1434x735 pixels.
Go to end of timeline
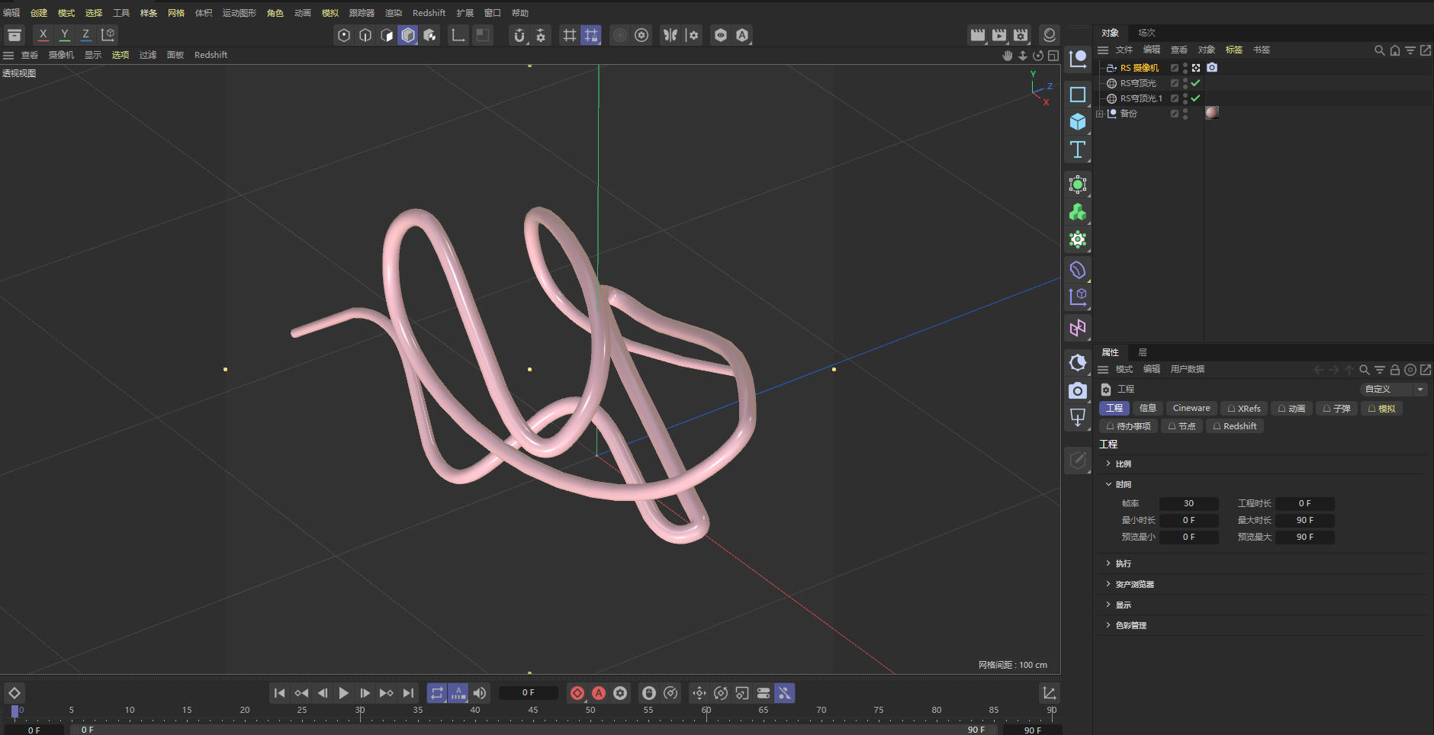coord(408,693)
